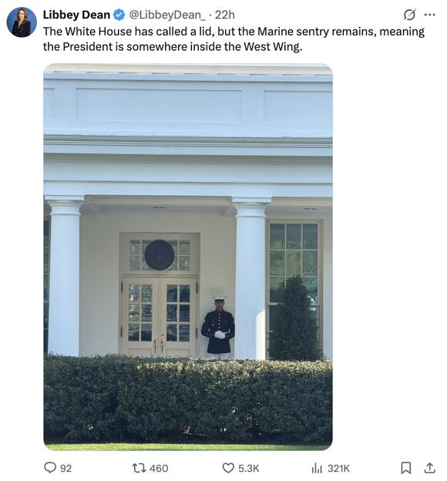Click the tweet text about Marine sentry
This screenshot has width=447, height=481.
[234, 39]
